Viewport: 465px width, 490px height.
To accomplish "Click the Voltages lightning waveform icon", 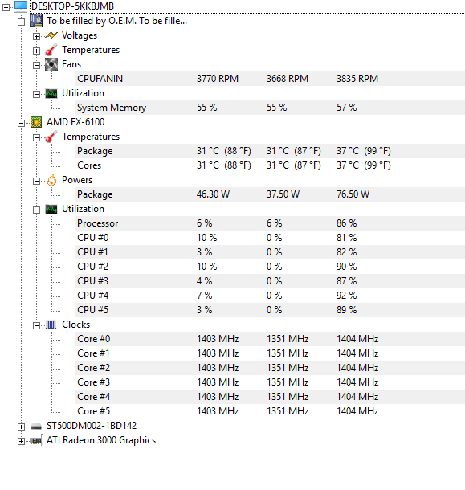I will tap(51, 35).
